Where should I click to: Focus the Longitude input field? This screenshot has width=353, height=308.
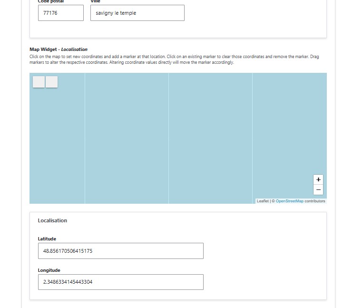120,282
